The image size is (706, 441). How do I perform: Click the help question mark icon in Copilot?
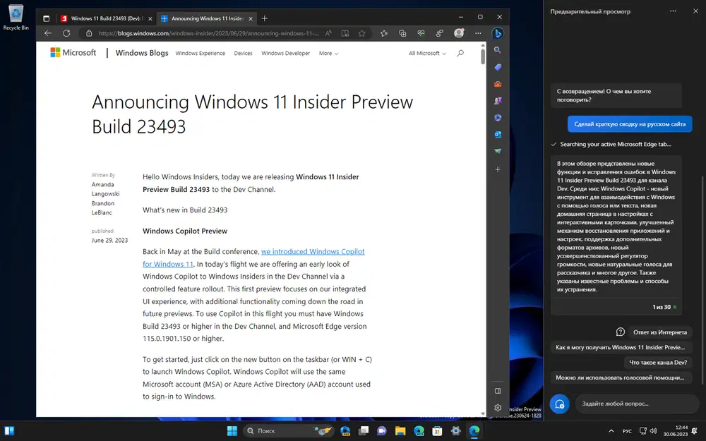click(621, 332)
